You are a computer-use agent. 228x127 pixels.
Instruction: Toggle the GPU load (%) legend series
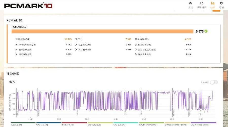tap(74, 124)
